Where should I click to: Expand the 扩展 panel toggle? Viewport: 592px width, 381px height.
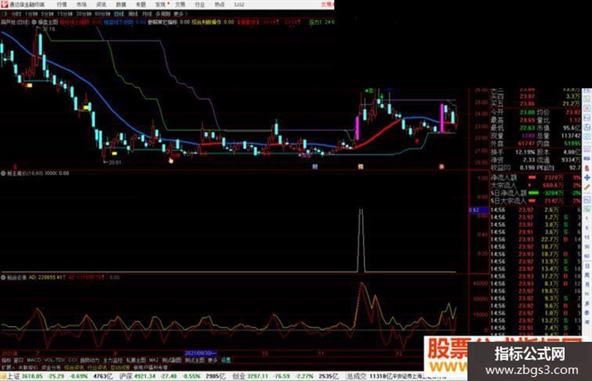[8, 367]
